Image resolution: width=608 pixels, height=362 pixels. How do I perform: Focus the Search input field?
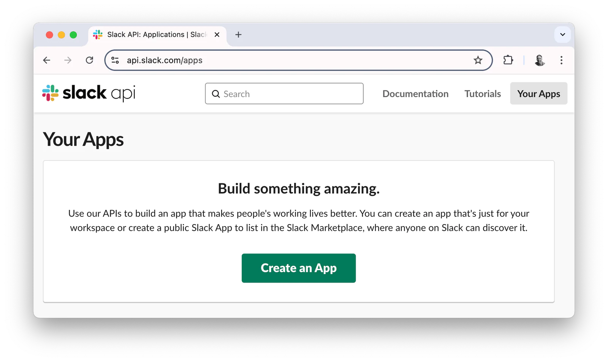pyautogui.click(x=284, y=94)
